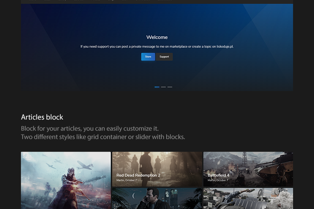Screen dimensions: 314x209
Task: Open the article image of man leaping over rooftops
Action: coord(248,199)
